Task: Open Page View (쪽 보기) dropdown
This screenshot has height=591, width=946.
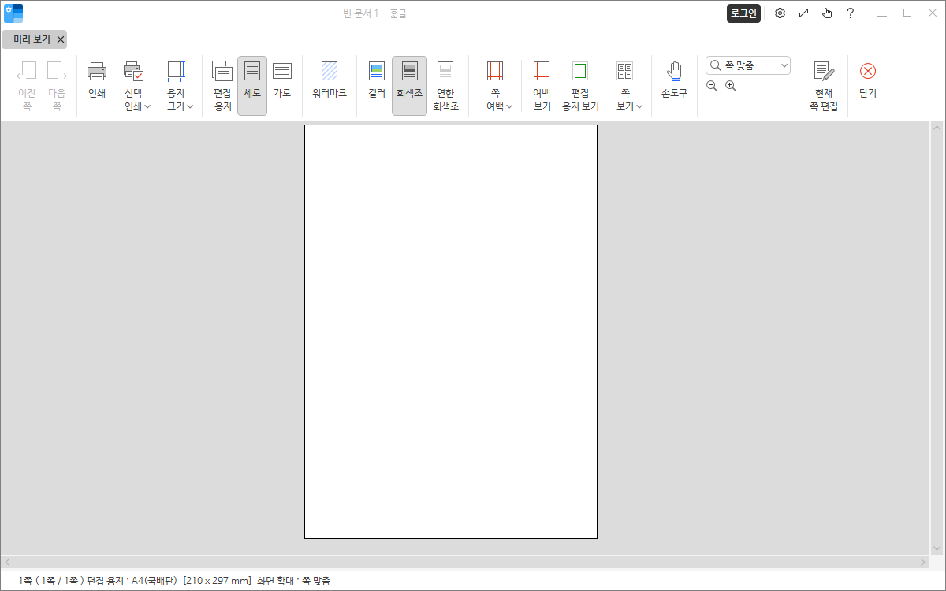Action: click(x=628, y=87)
